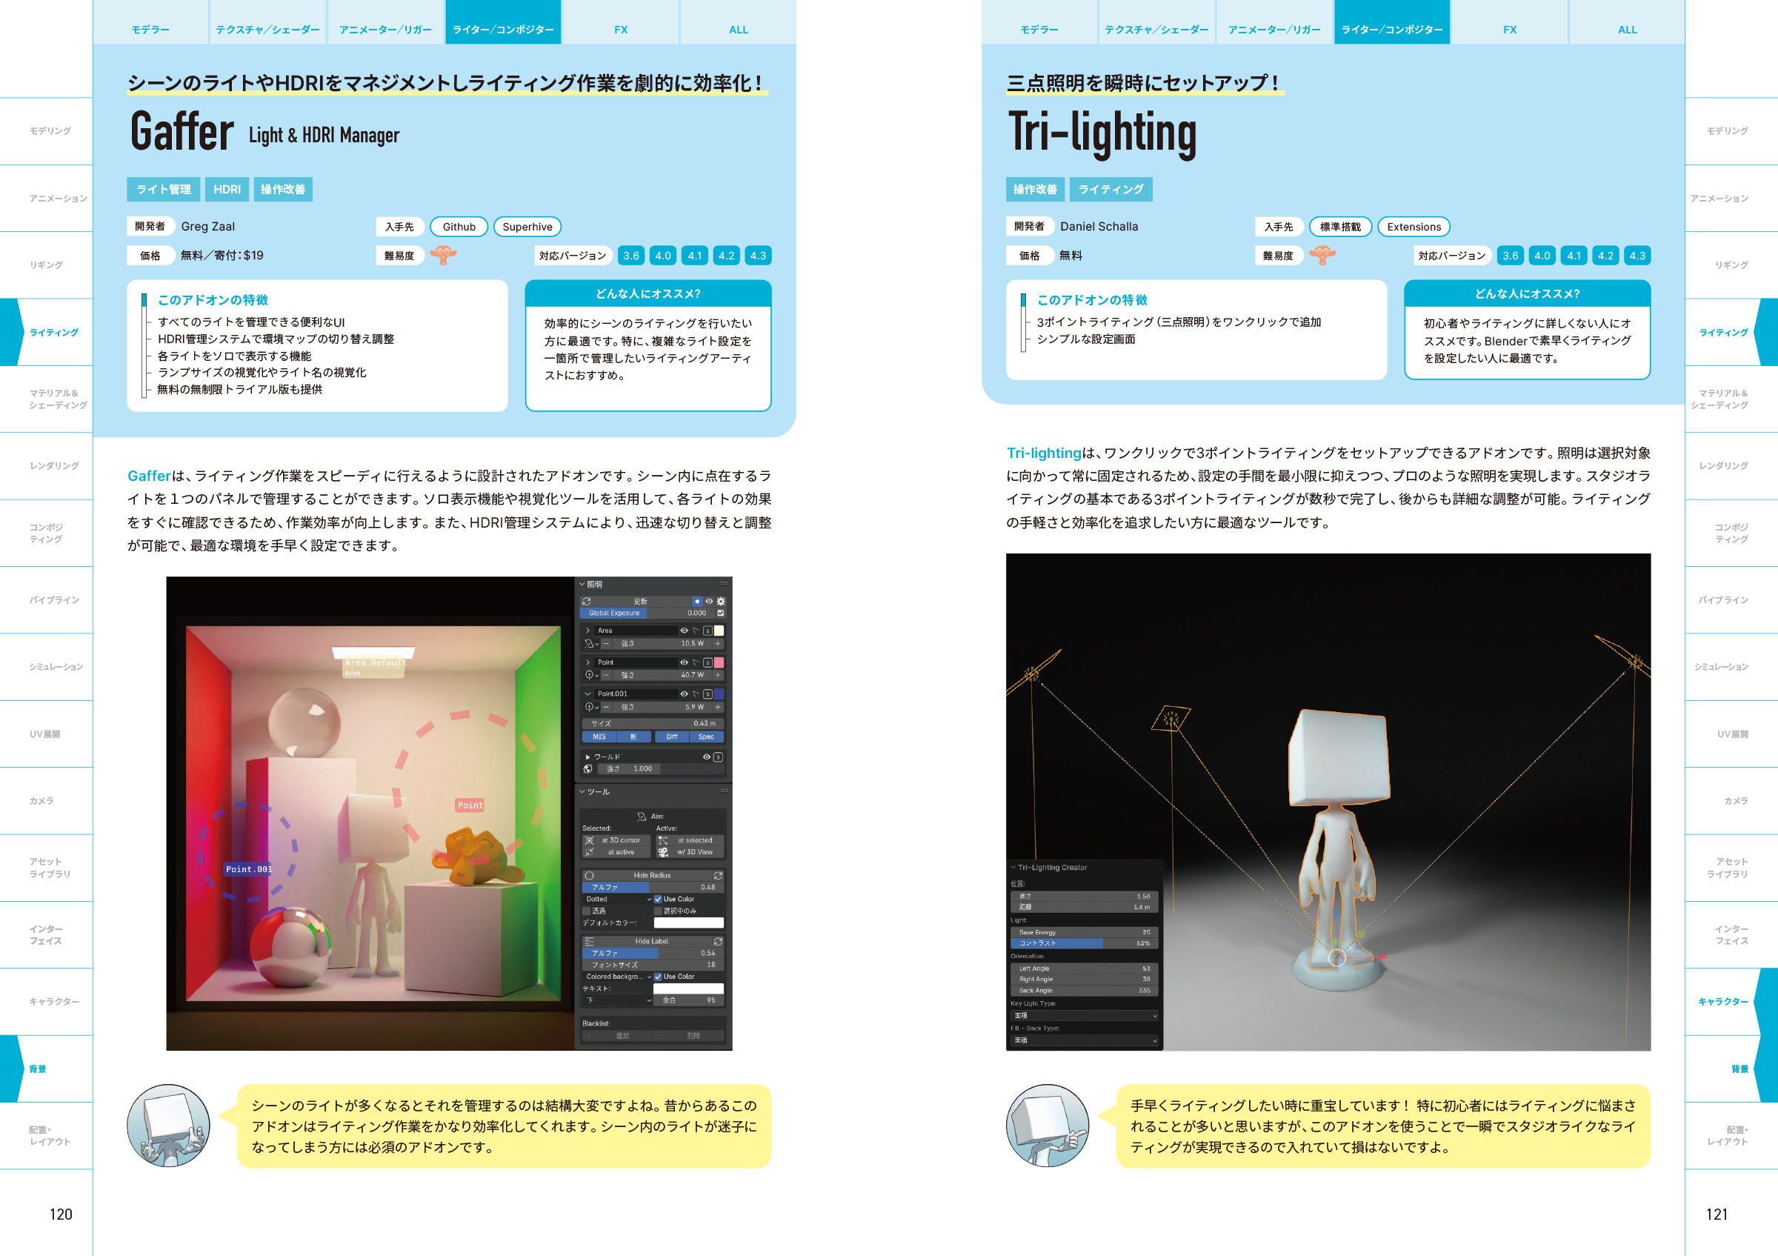The width and height of the screenshot is (1778, 1256).
Task: Toggle the Global Exposure checkbox
Action: click(720, 613)
